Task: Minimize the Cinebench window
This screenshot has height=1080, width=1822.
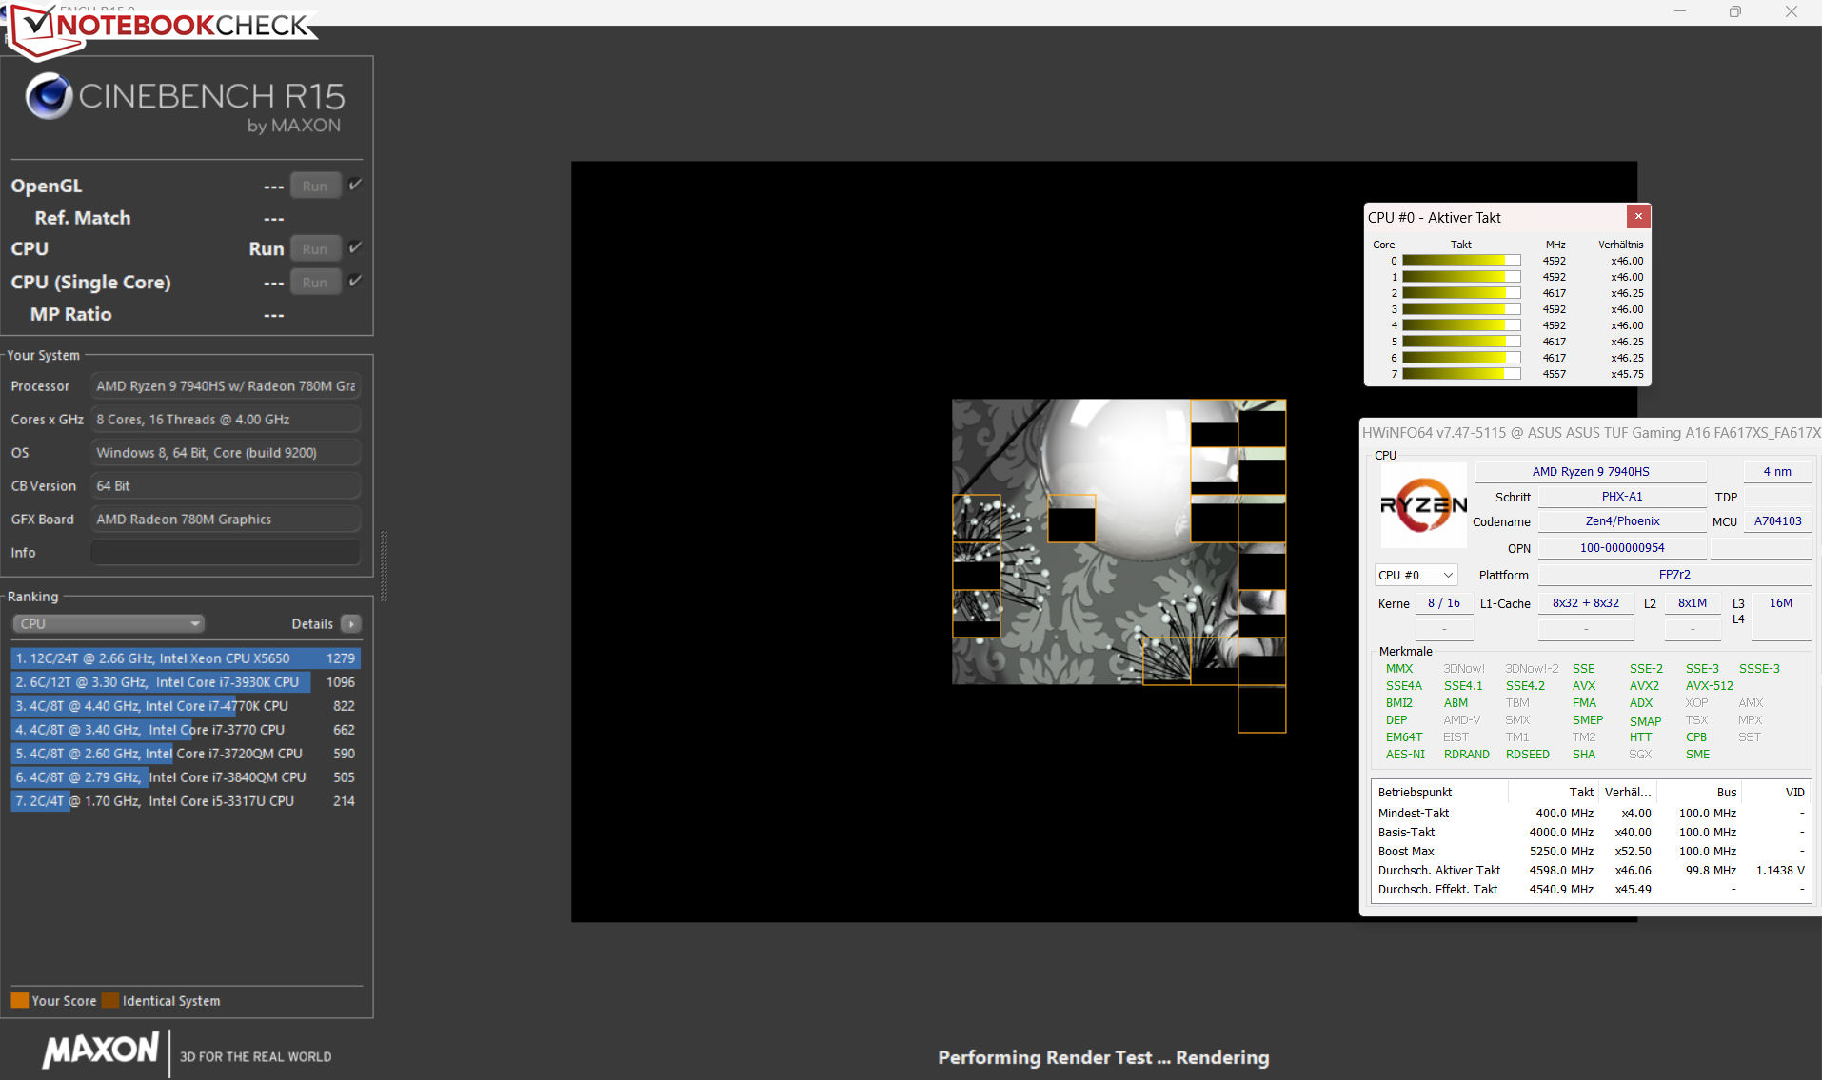Action: [x=1680, y=12]
